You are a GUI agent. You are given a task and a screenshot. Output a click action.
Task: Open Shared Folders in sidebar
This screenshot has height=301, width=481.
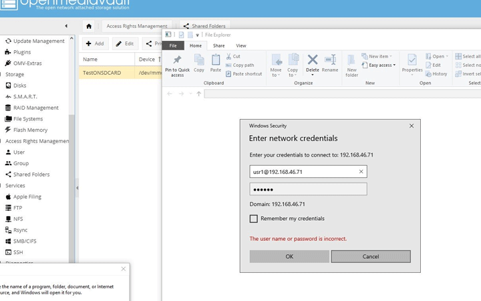(x=27, y=175)
